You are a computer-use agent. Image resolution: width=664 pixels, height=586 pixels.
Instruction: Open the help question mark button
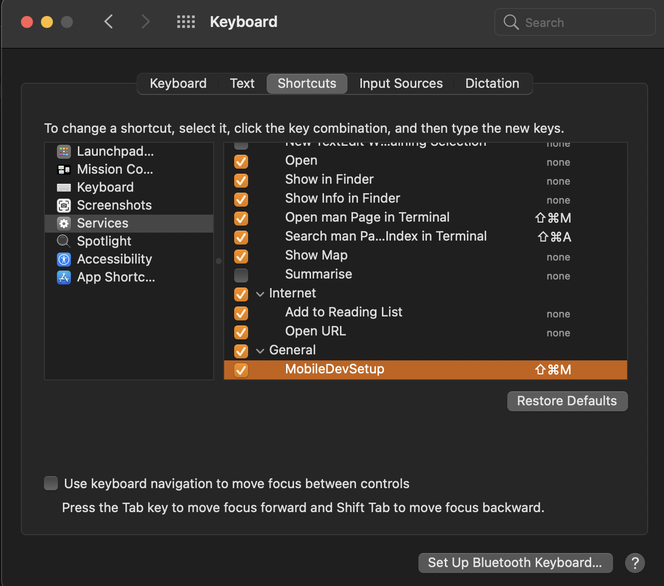point(635,563)
